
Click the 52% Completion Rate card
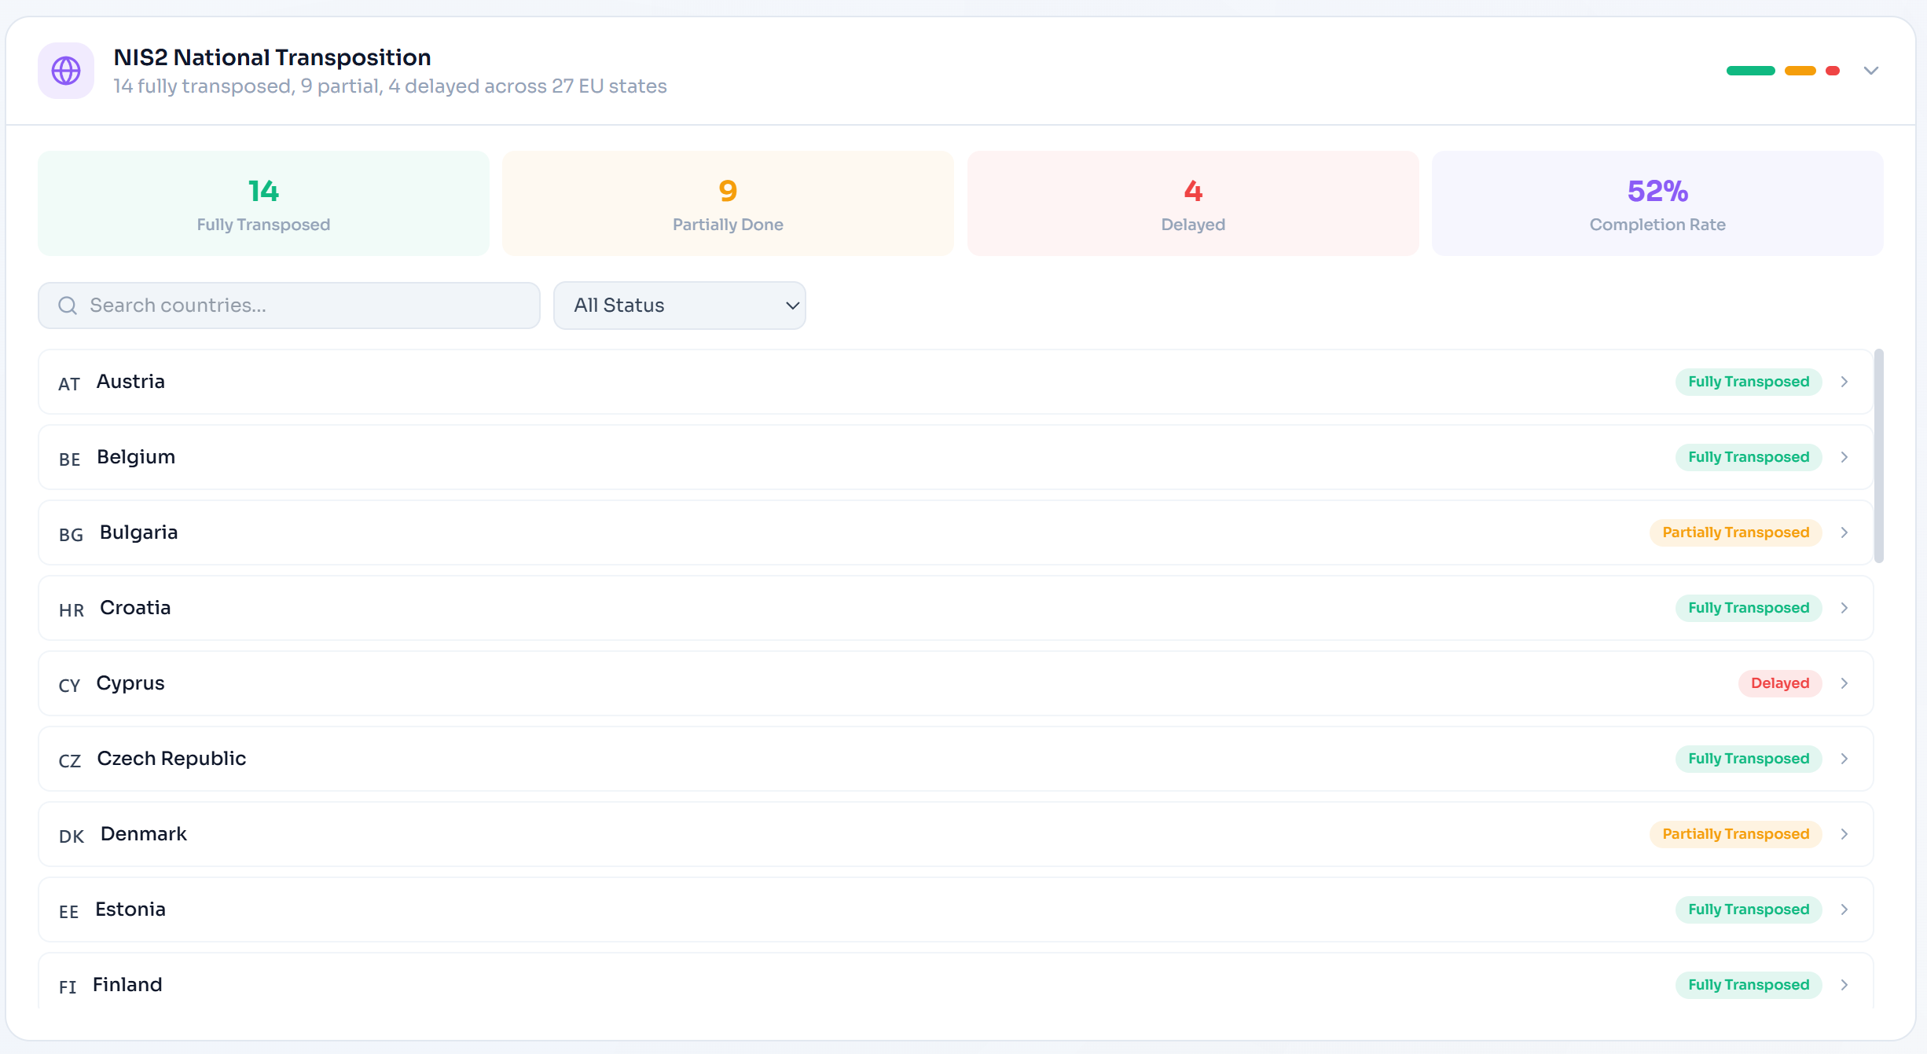point(1657,203)
